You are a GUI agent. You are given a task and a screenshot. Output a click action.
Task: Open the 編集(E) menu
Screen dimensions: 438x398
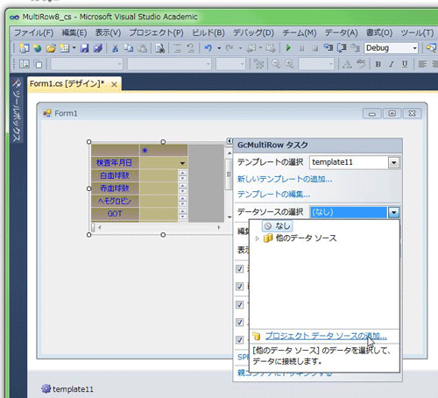(74, 32)
